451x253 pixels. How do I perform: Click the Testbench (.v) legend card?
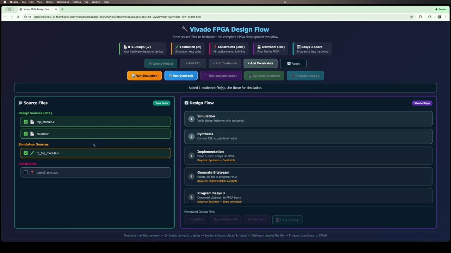(x=189, y=49)
